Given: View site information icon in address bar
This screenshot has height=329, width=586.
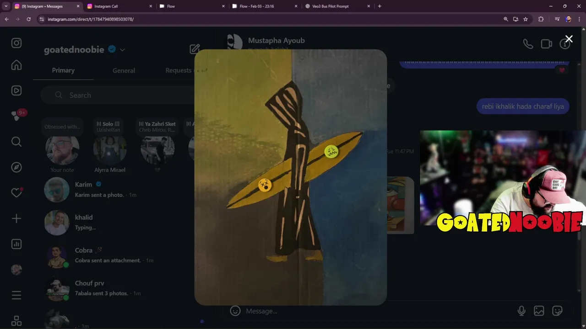Looking at the screenshot, I should [x=42, y=19].
